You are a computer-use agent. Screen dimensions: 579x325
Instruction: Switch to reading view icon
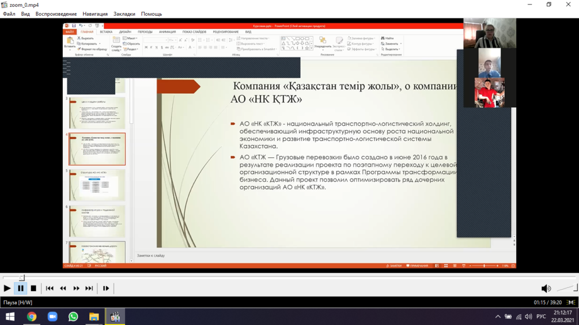pyautogui.click(x=455, y=266)
